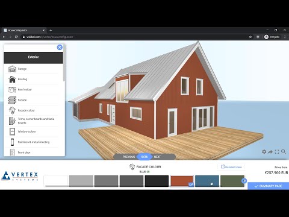Click the Exterior panel header
289x217 pixels.
[33, 58]
